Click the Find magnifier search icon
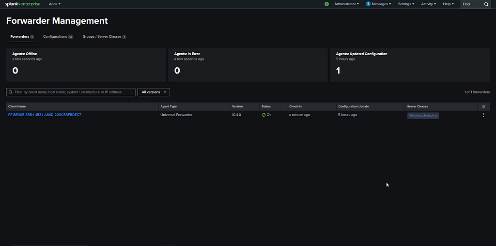Screen dimensions: 496x246 pos(486,4)
